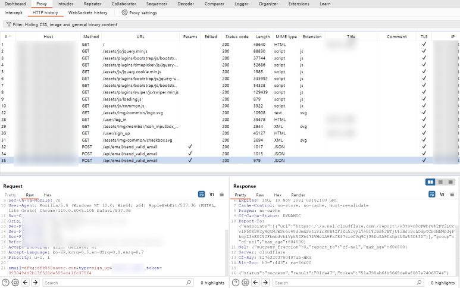
Task: Switch Request view to Hex
Action: (47, 195)
